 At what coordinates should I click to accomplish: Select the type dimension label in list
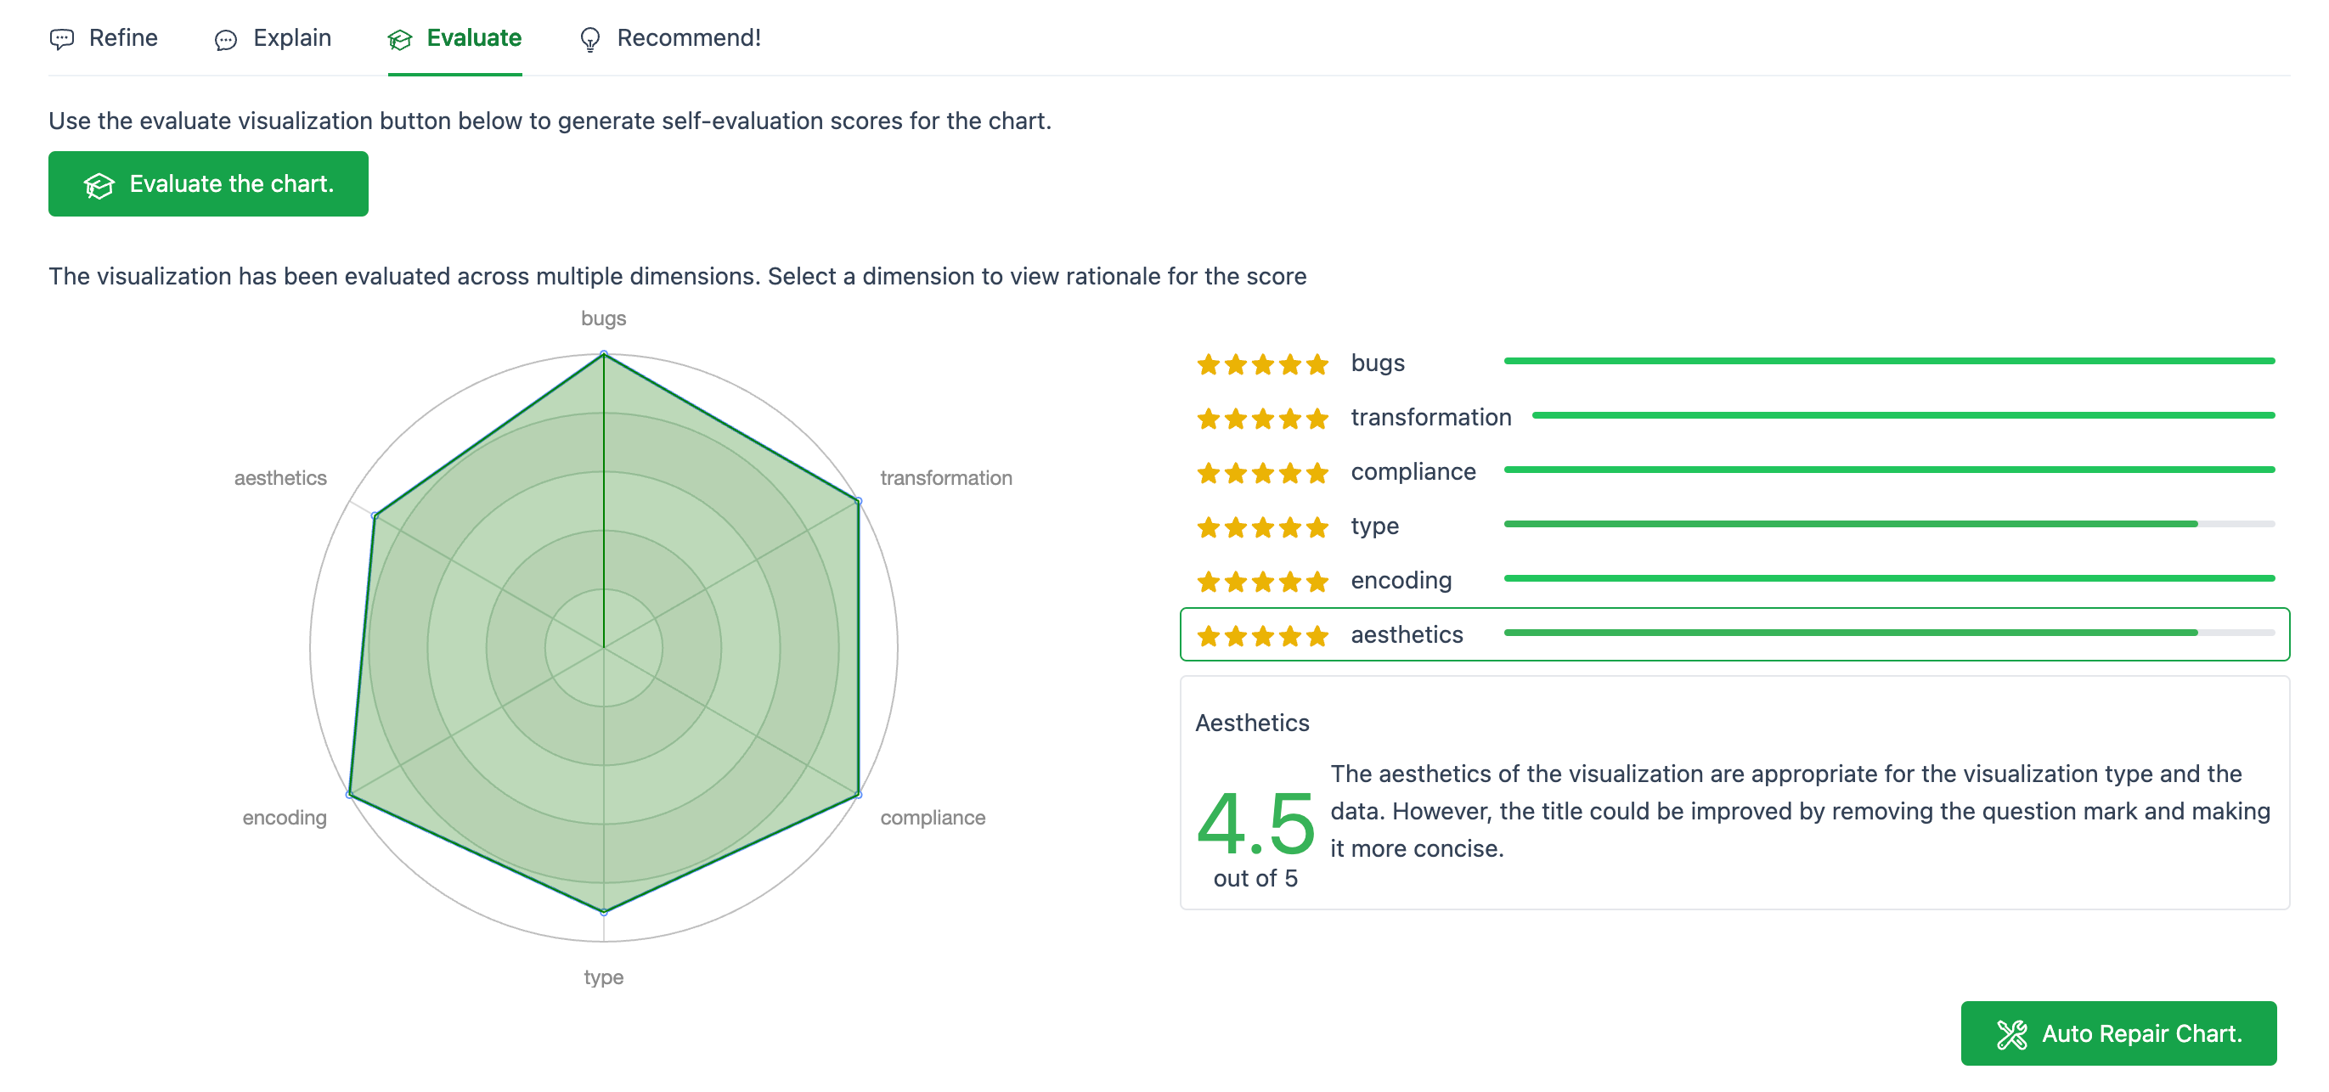(x=1374, y=526)
